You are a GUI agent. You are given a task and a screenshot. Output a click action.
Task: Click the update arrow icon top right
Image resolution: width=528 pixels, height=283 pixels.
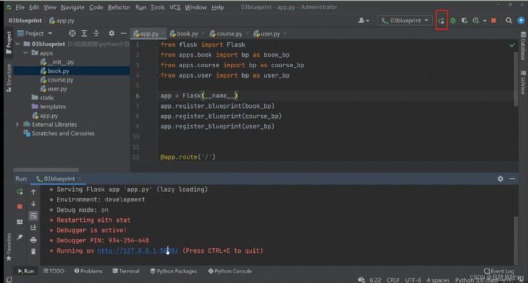pos(521,20)
